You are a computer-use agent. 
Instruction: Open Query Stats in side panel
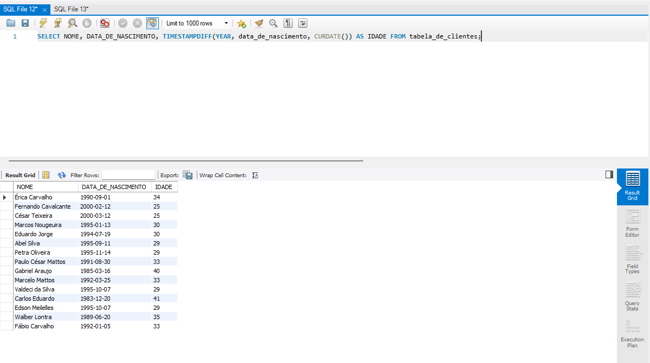(633, 296)
